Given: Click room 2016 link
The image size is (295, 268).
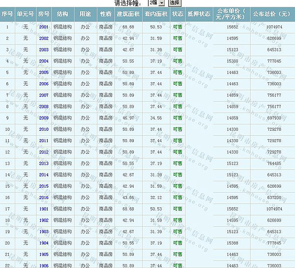Looking at the screenshot, I should pos(44,197).
